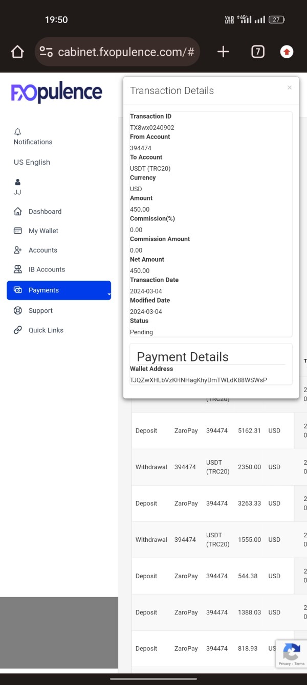Open the Notifications link
The width and height of the screenshot is (307, 685).
point(33,142)
